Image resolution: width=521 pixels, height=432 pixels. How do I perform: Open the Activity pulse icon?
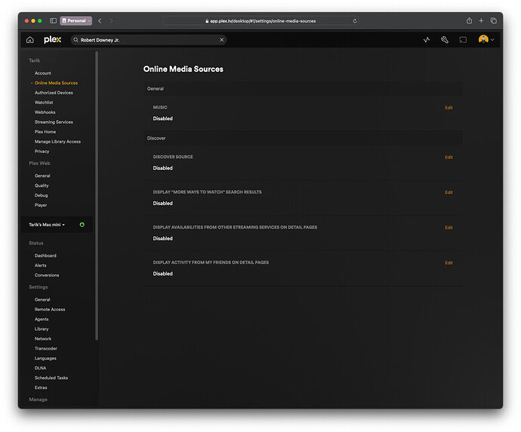(427, 39)
